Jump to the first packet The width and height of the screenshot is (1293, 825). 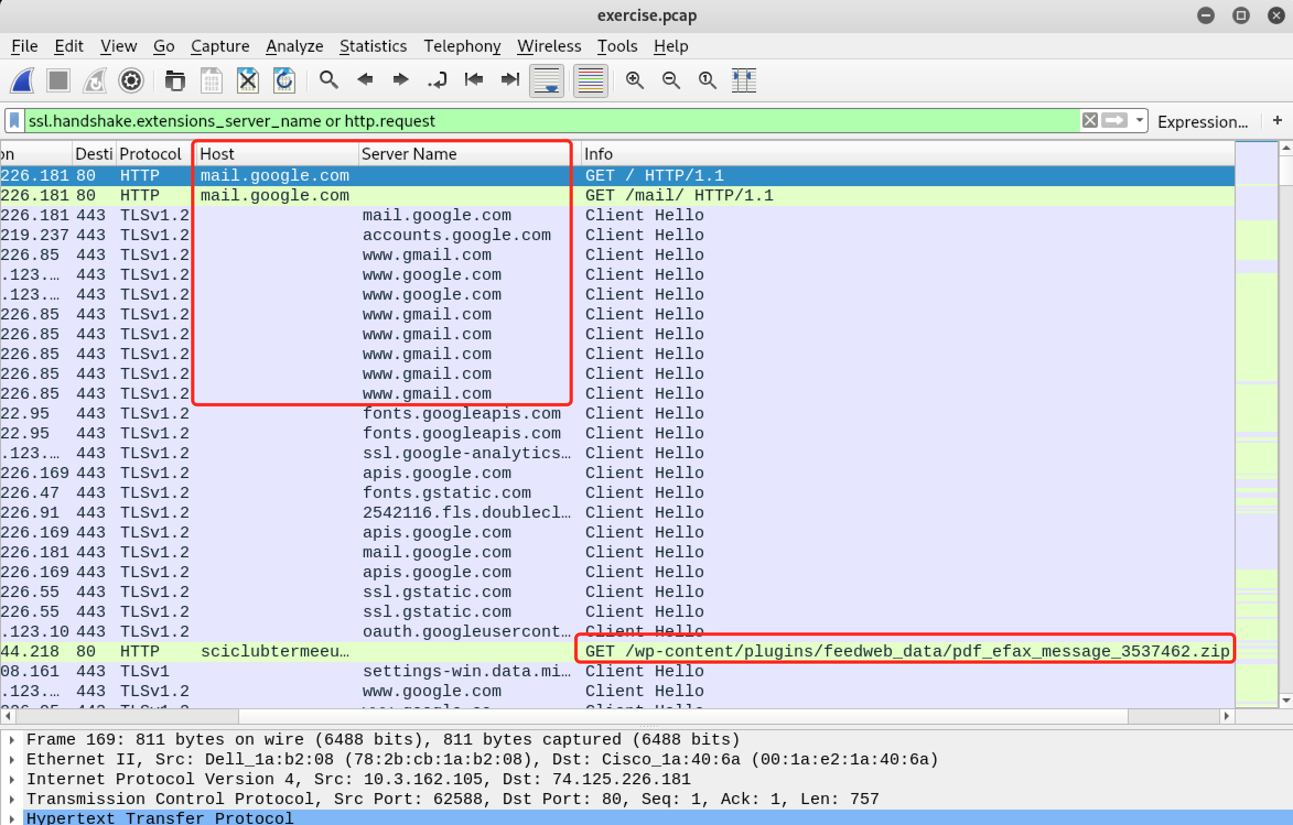pyautogui.click(x=474, y=80)
